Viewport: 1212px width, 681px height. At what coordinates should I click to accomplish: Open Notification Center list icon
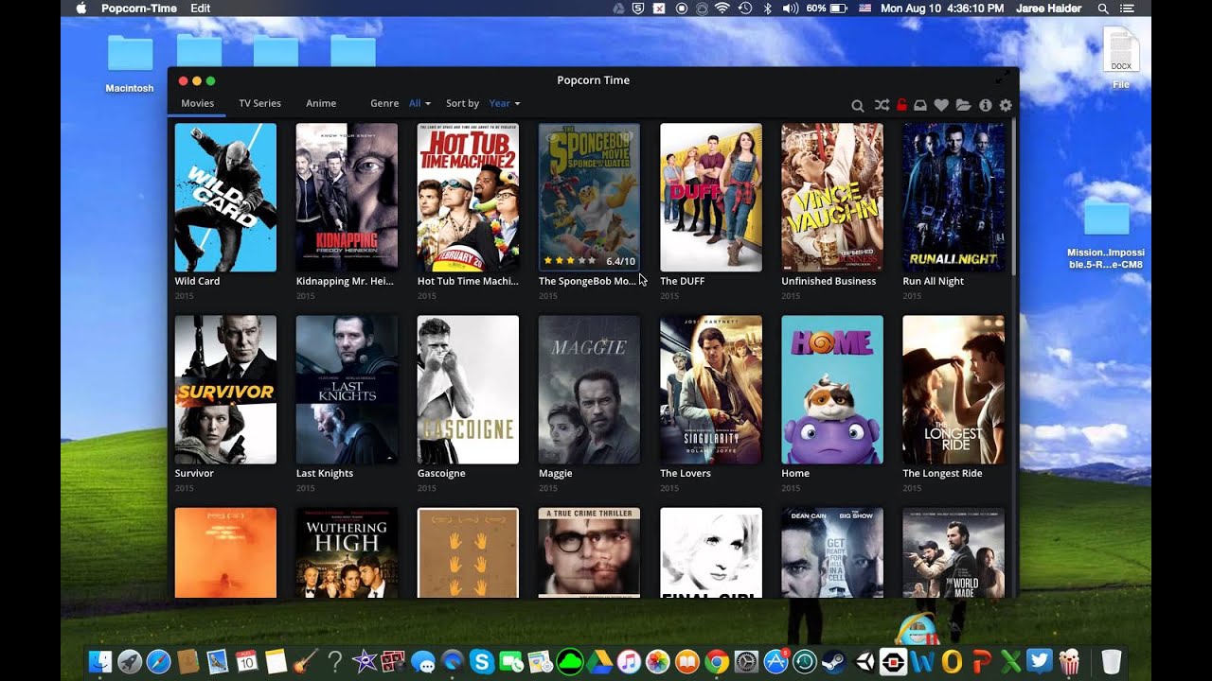click(x=1129, y=9)
